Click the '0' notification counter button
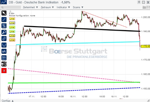The height and width of the screenshot is (102, 150). pyautogui.click(x=139, y=2)
